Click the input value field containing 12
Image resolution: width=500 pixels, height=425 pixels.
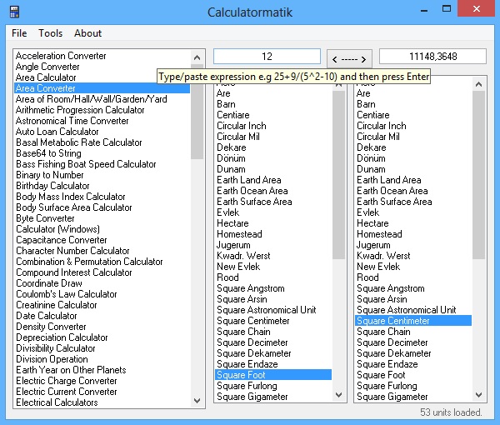point(267,57)
